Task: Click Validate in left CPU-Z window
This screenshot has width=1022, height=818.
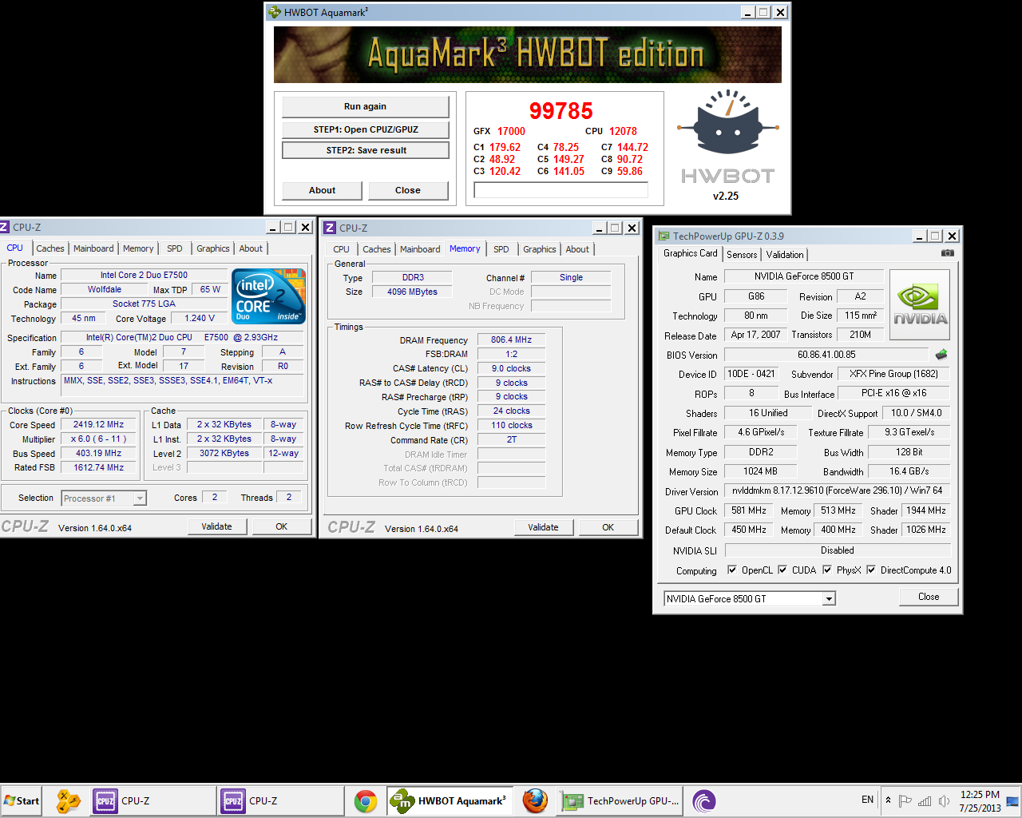Action: pyautogui.click(x=216, y=526)
